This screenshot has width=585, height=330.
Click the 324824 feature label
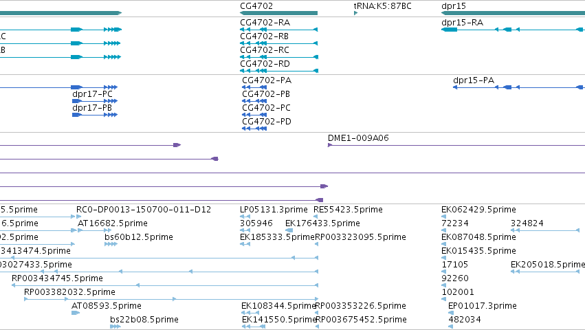pyautogui.click(x=527, y=223)
